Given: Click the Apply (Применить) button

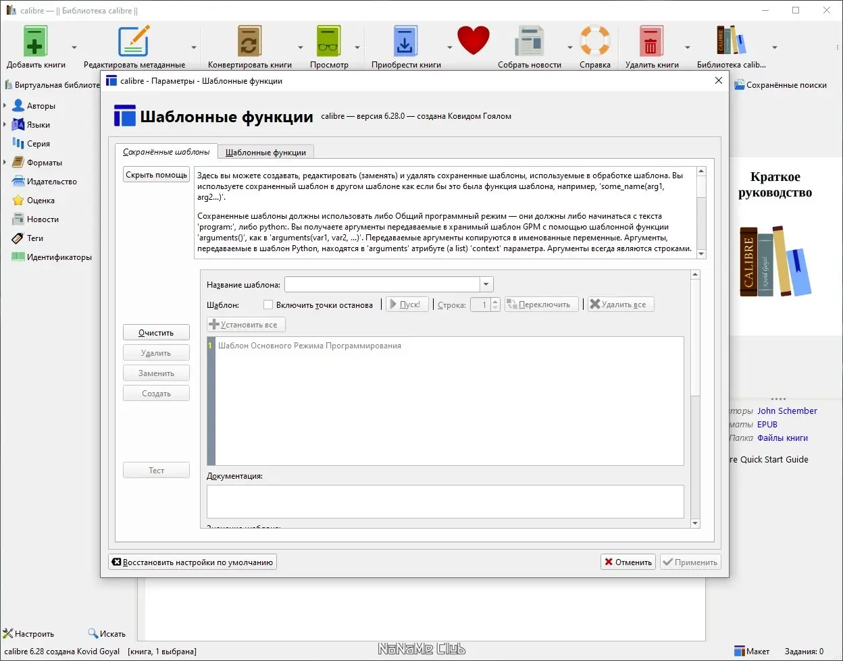Looking at the screenshot, I should [690, 562].
